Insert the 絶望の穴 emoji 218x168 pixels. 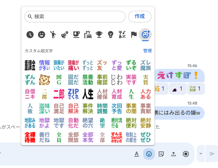(88, 123)
